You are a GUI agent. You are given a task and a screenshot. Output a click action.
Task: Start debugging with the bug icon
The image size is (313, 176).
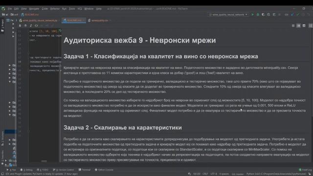pos(258,15)
